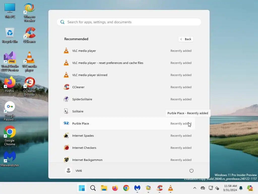
Task: Select Google Password Manager desktop shortcut
Action: point(10,111)
